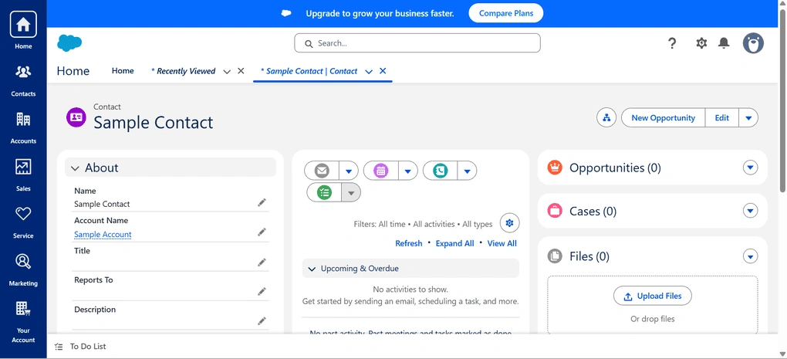
Task: Open dropdown next to email button
Action: (x=349, y=171)
